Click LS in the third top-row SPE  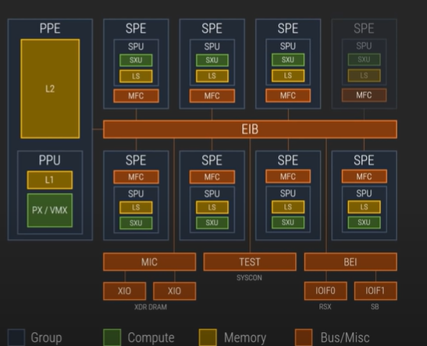(288, 76)
